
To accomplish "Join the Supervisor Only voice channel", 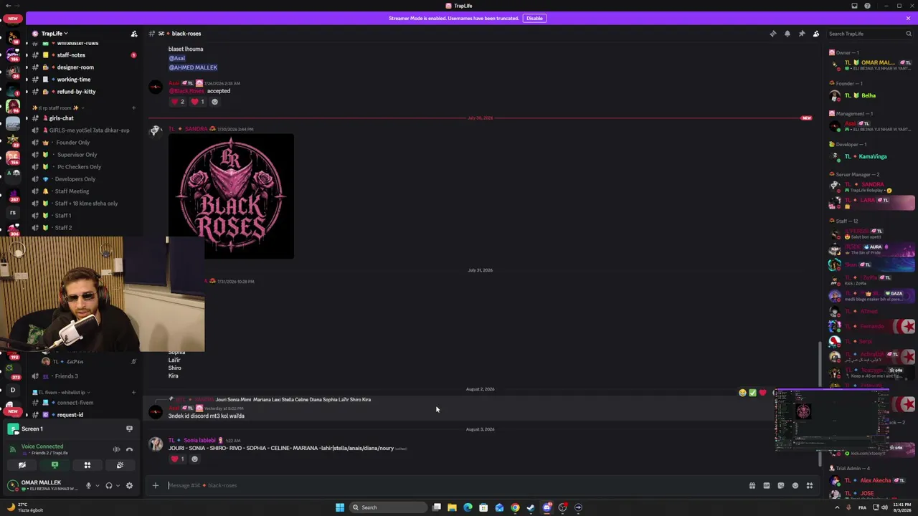I will 84,155.
